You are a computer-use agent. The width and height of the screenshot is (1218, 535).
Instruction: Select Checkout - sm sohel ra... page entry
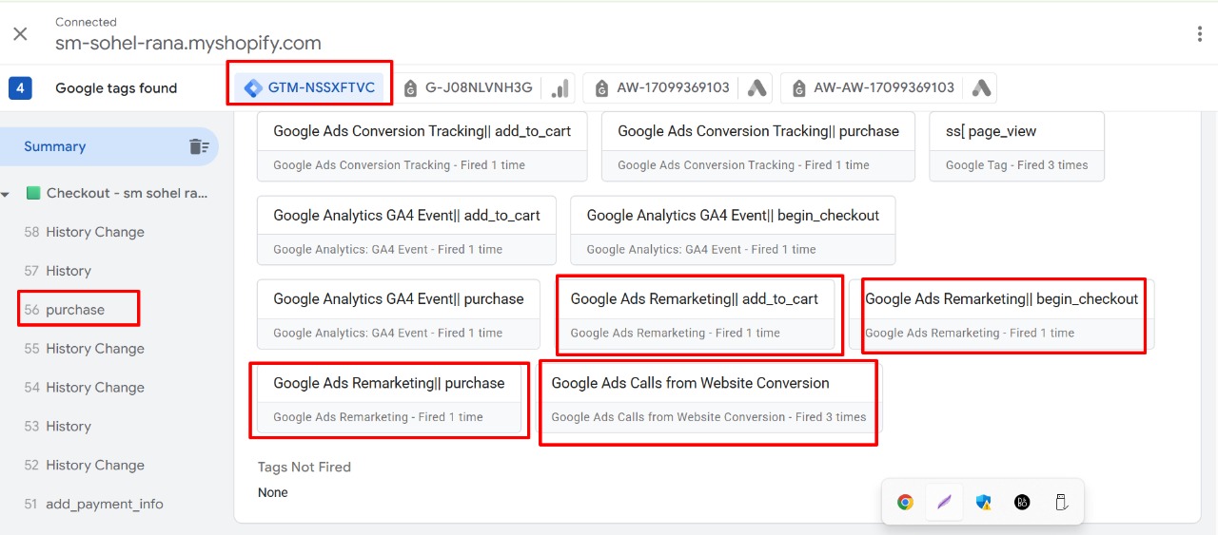coord(127,193)
